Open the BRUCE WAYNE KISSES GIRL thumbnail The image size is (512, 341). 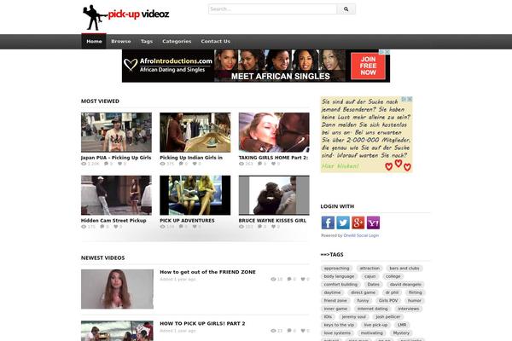(x=274, y=195)
